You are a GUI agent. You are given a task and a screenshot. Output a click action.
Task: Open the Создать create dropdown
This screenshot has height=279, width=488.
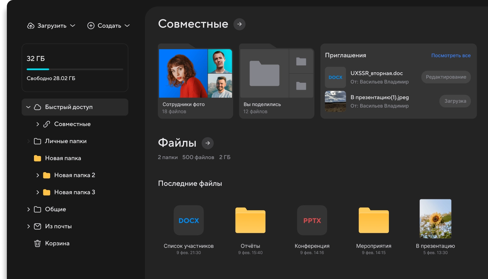[x=108, y=26]
